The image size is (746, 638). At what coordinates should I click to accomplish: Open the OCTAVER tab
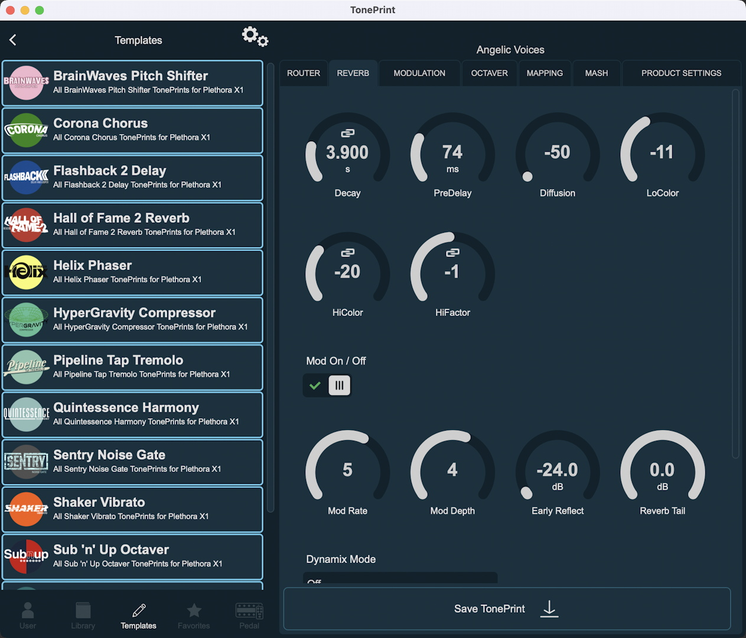489,73
